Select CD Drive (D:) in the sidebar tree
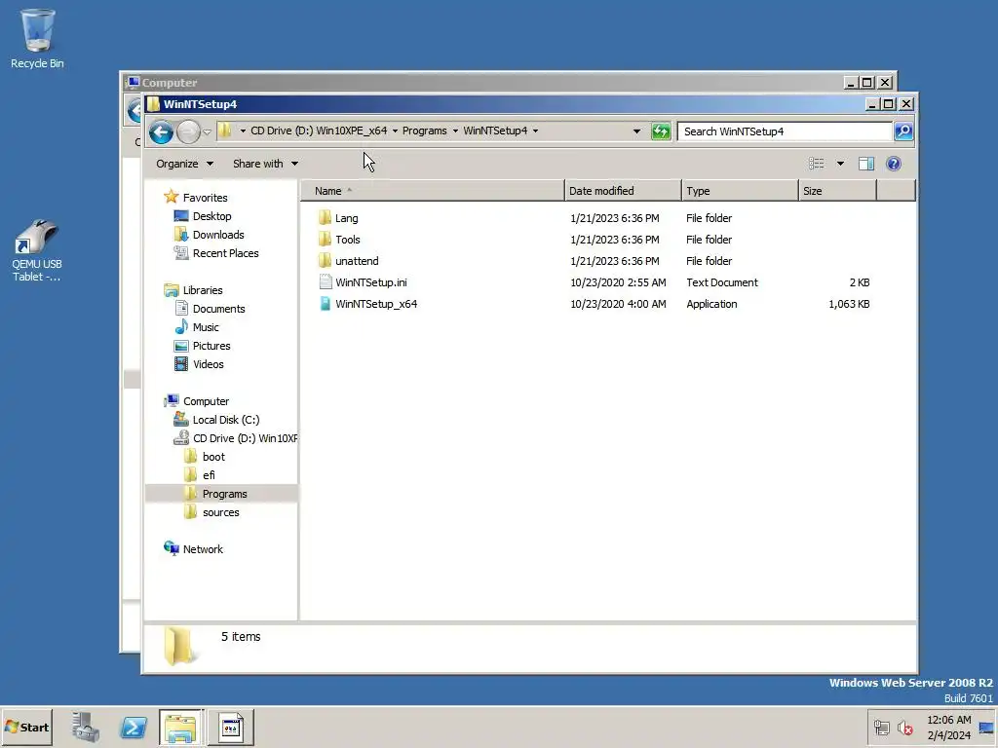This screenshot has height=748, width=998. click(245, 438)
